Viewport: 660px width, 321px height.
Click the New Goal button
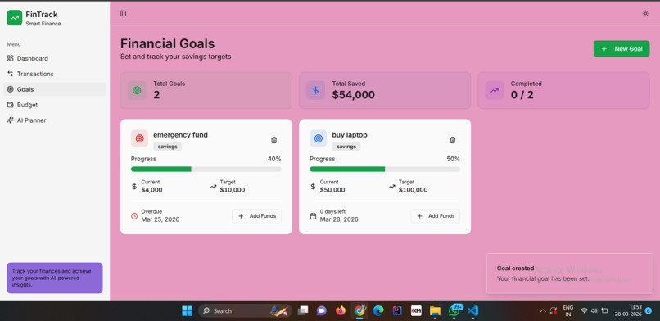point(622,49)
